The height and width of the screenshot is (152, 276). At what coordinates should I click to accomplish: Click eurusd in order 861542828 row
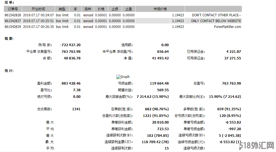[x=88, y=15]
